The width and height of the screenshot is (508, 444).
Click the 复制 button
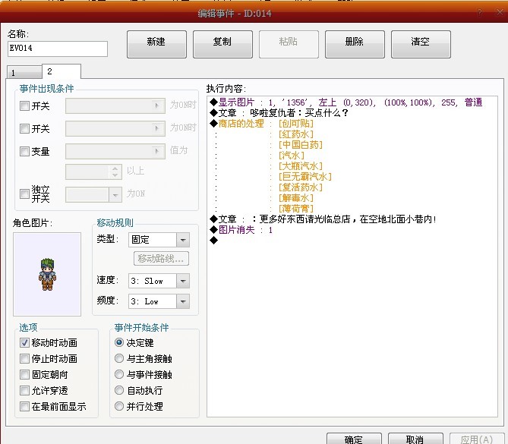222,44
